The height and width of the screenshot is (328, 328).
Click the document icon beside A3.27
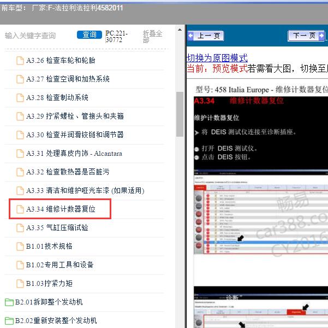(20, 79)
